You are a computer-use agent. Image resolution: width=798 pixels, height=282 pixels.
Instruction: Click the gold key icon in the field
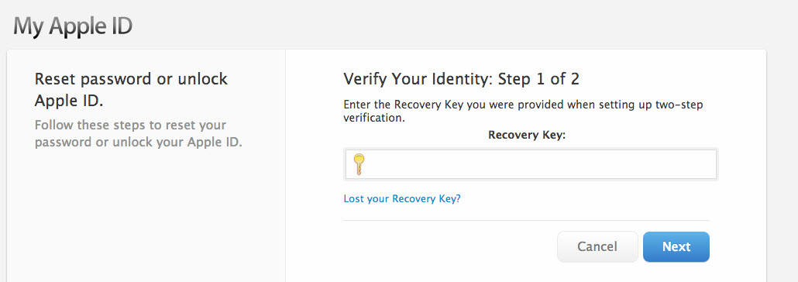tap(359, 164)
